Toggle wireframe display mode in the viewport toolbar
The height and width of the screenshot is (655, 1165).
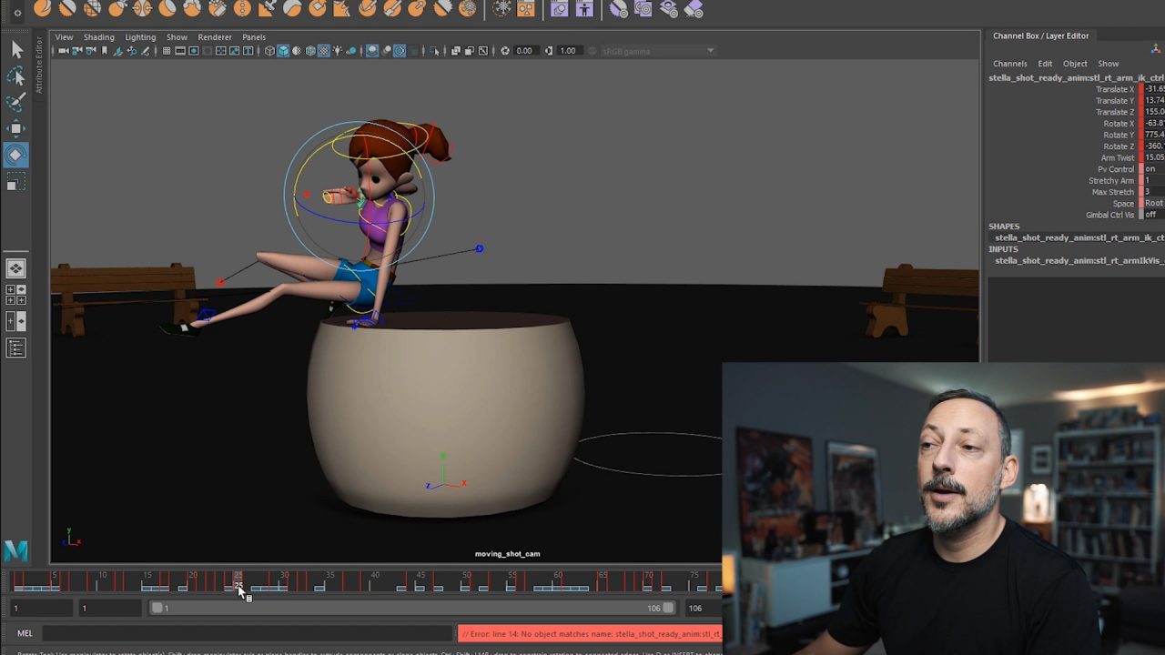(269, 51)
